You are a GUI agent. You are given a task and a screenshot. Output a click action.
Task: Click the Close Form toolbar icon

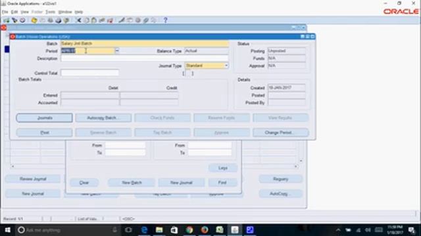point(66,20)
